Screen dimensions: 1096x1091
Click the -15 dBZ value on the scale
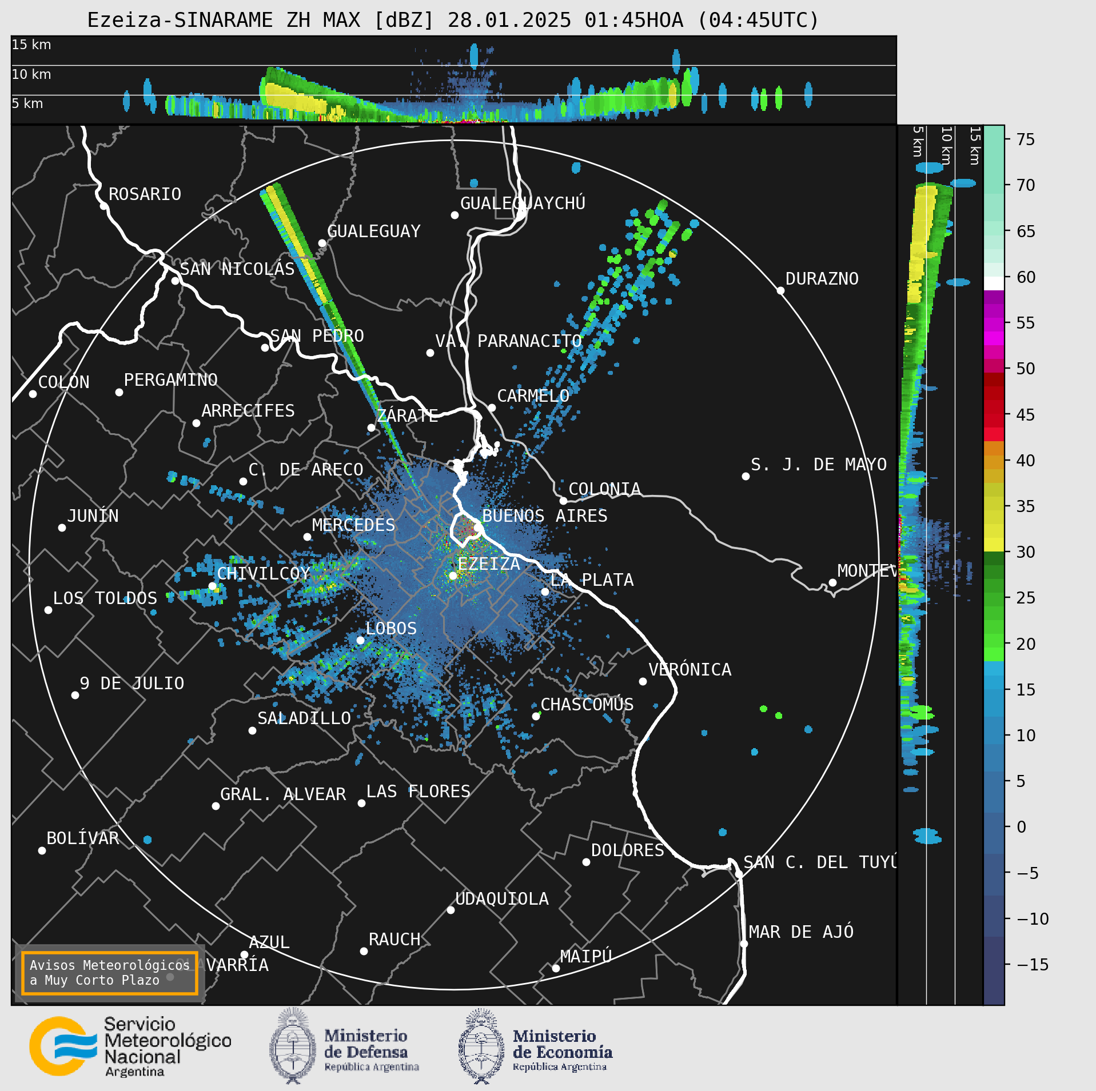coord(1033,965)
